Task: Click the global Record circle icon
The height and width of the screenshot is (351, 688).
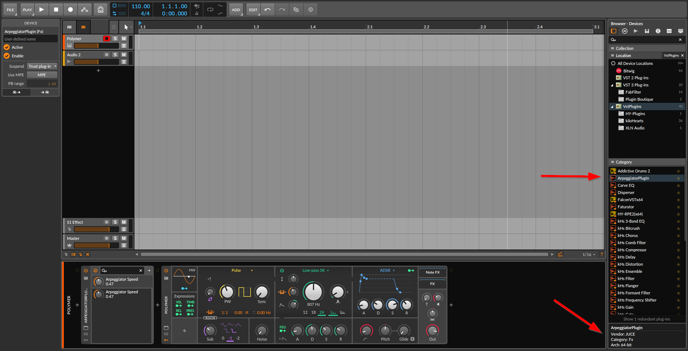Action: click(x=70, y=10)
